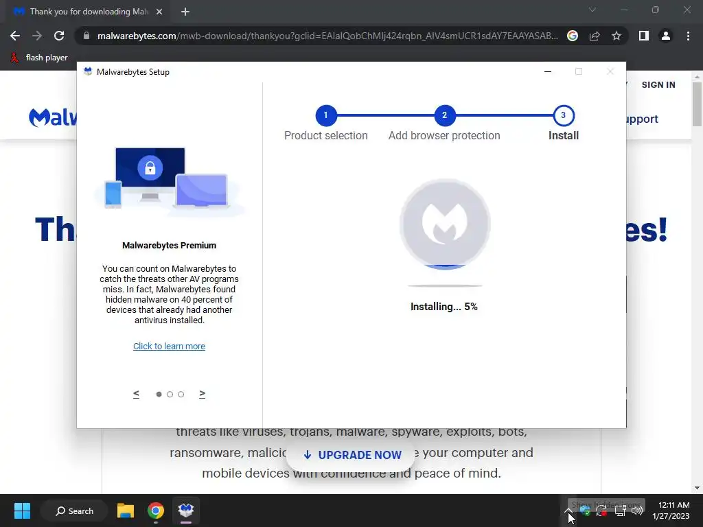Select second carousel dot
The width and height of the screenshot is (703, 527).
coord(170,395)
